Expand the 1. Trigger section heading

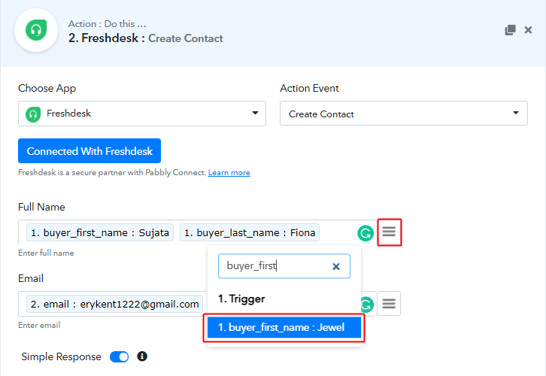tap(241, 299)
